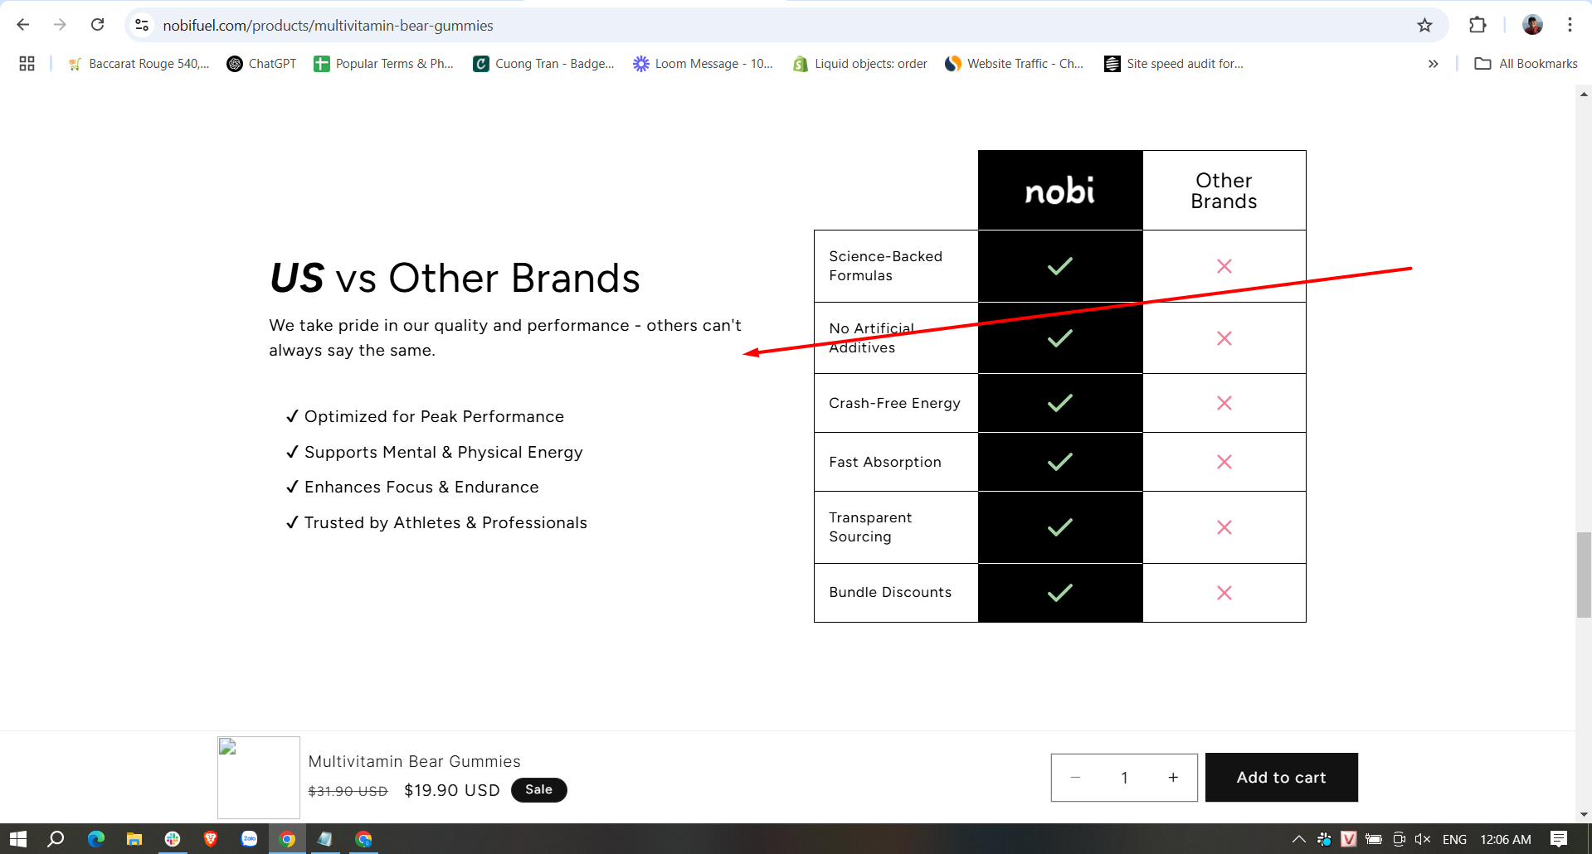The width and height of the screenshot is (1592, 854).
Task: Increase quantity with the plus button
Action: (1173, 778)
